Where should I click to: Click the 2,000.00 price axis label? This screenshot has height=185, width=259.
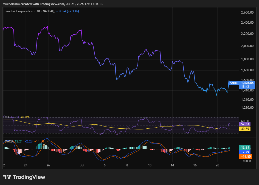point(247,46)
